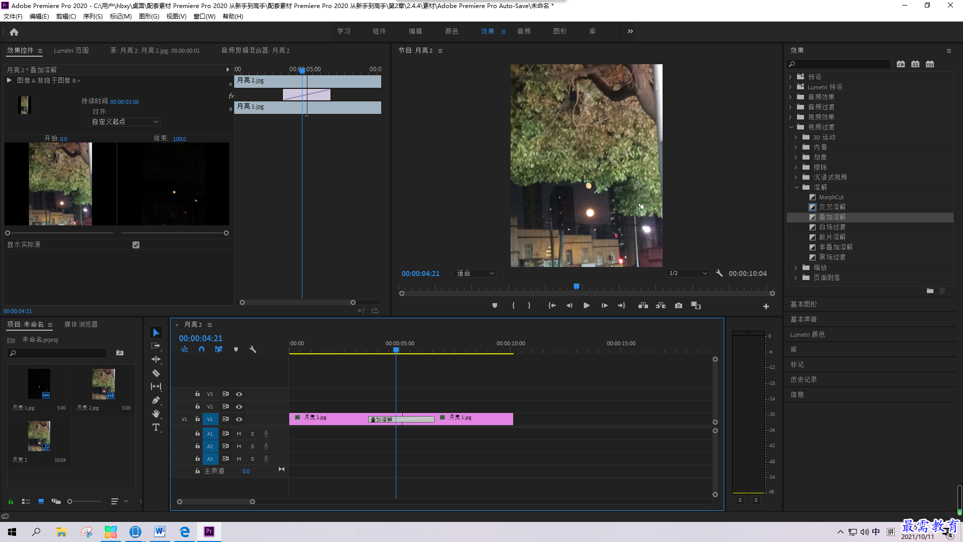Select the Pen tool

(156, 400)
